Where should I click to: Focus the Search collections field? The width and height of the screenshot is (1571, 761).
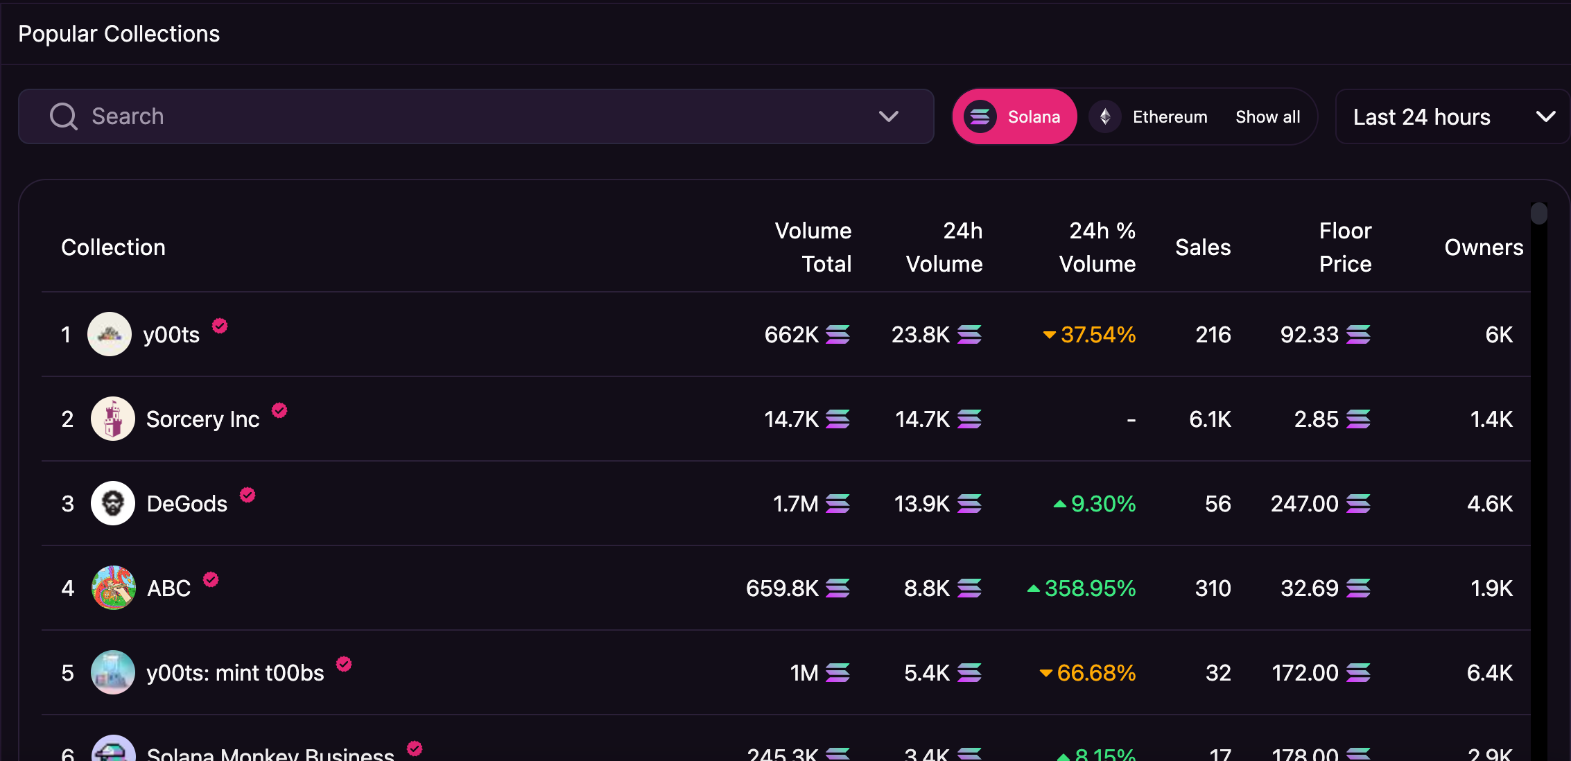(x=476, y=116)
